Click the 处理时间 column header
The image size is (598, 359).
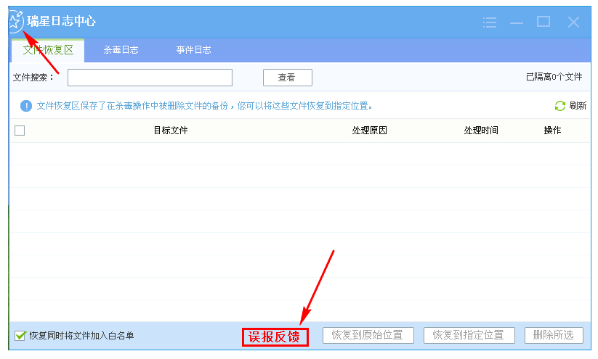[x=481, y=131]
